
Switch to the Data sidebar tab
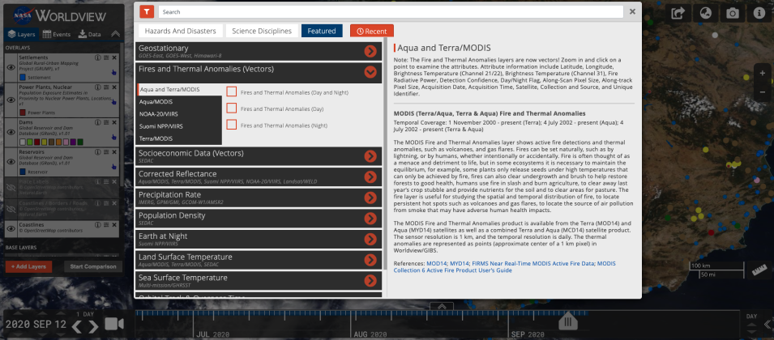point(90,35)
